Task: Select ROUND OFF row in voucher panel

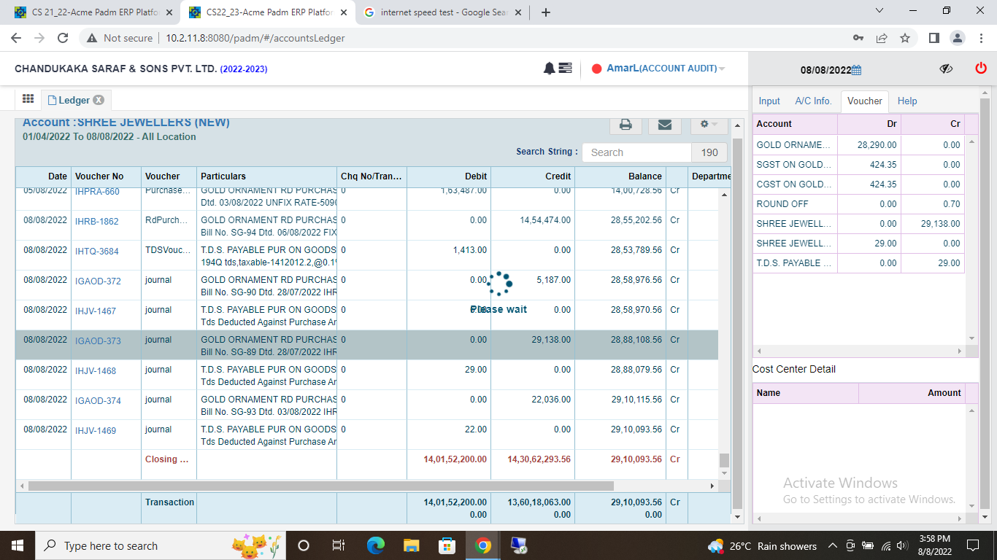Action: pyautogui.click(x=858, y=204)
